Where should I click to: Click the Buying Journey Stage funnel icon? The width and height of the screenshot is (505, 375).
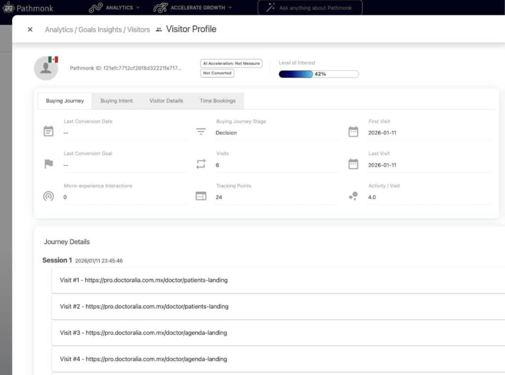click(x=201, y=132)
